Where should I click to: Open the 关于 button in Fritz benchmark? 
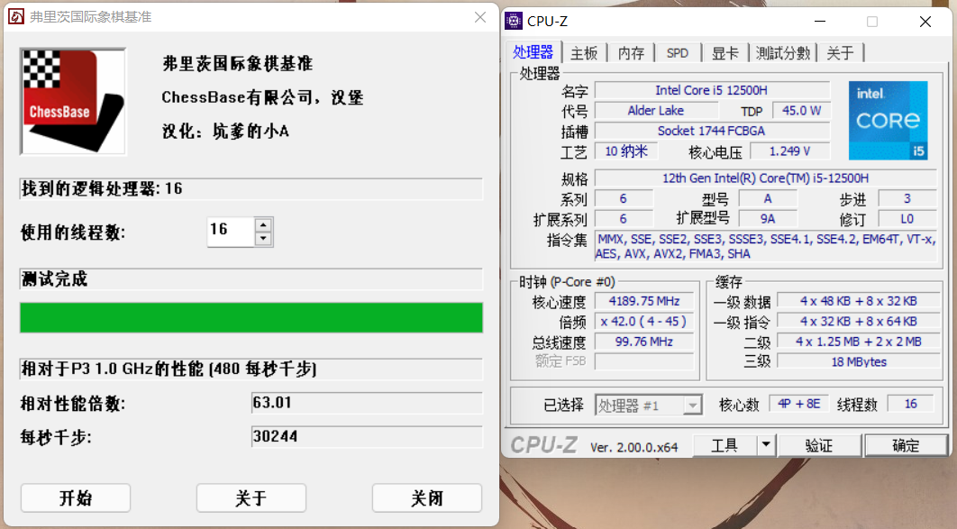251,497
